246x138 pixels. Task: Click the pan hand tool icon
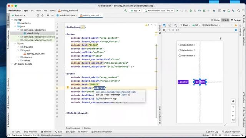point(233,101)
